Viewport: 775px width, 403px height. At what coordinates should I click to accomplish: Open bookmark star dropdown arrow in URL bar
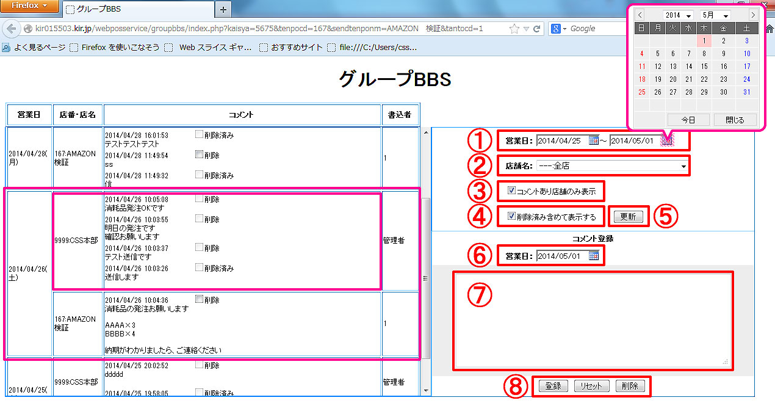(x=526, y=29)
